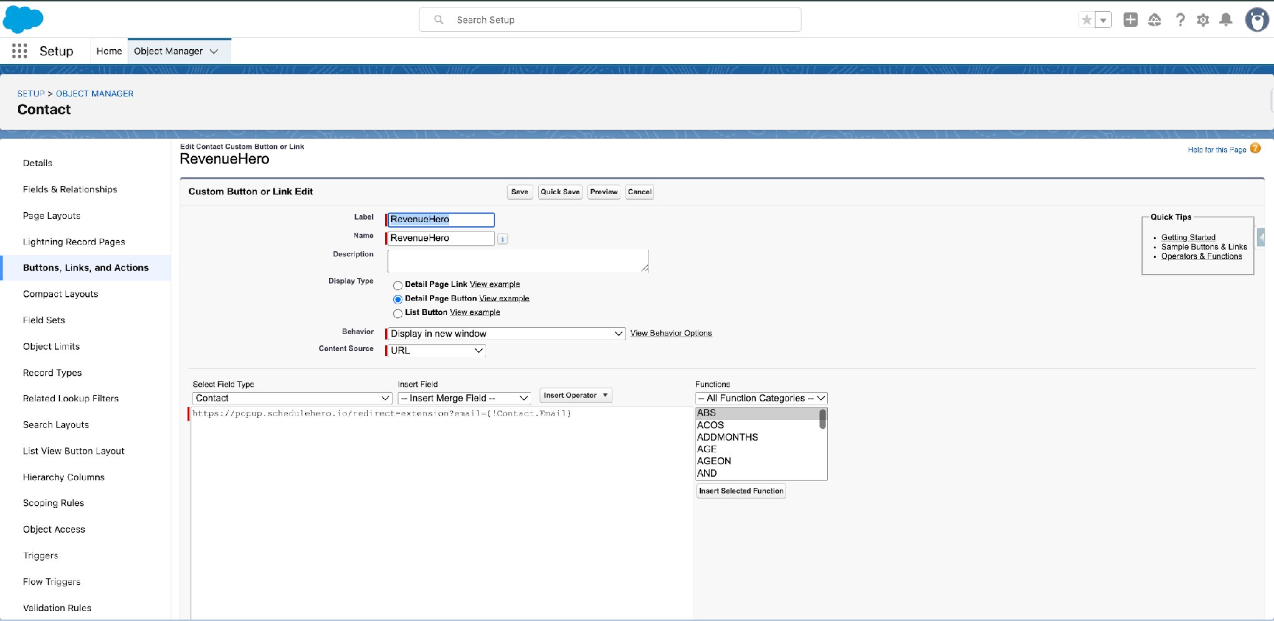The height and width of the screenshot is (621, 1274).
Task: Open View Behavior Options link
Action: tap(671, 334)
